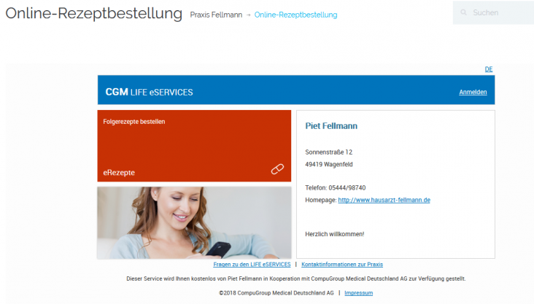The width and height of the screenshot is (534, 304).
Task: Open Fragen zu den LIFE eSERVICES
Action: 252,264
